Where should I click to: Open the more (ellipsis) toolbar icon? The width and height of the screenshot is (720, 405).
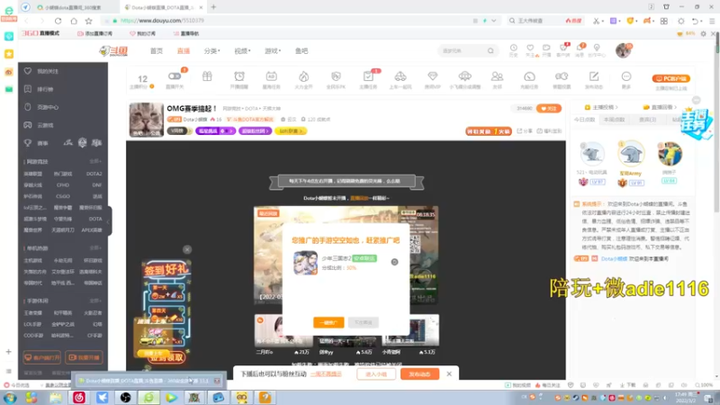(x=626, y=76)
